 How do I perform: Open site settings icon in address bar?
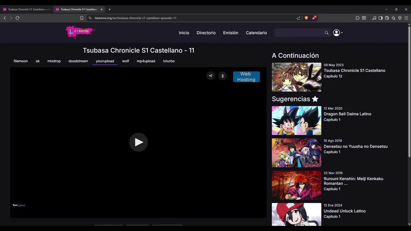[x=90, y=18]
